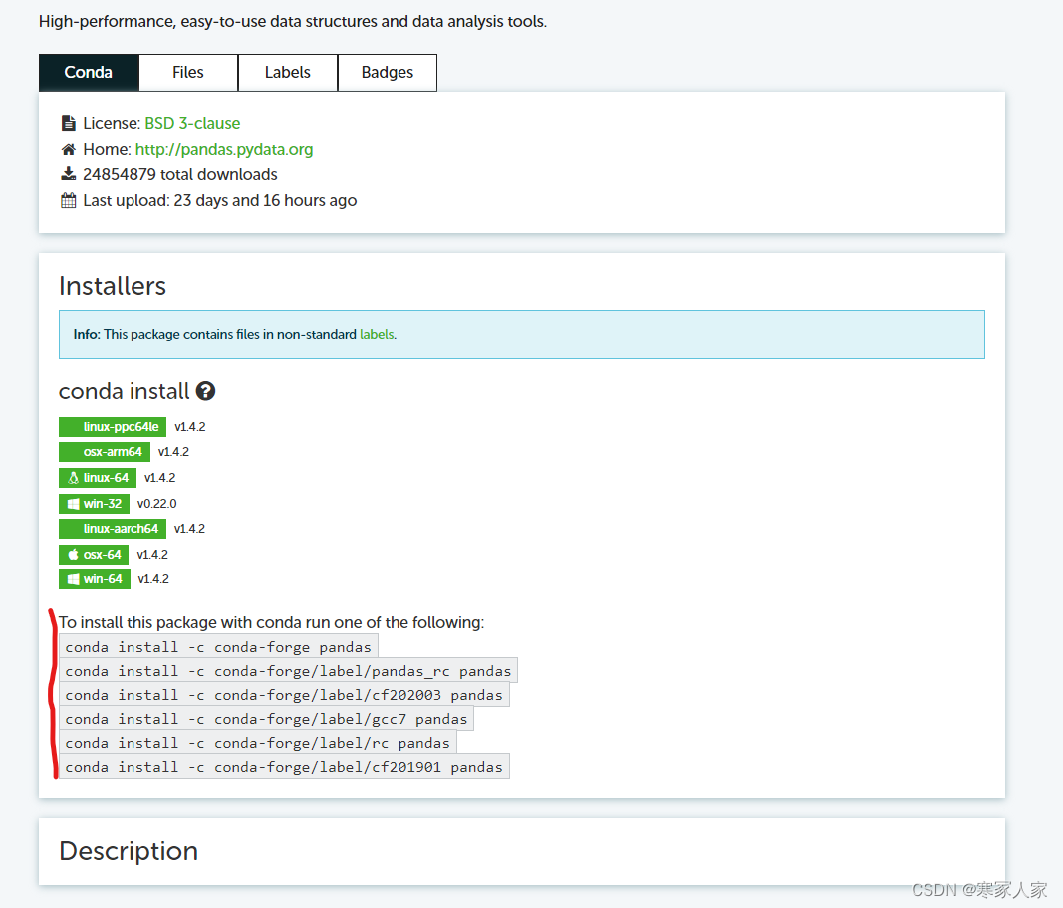1063x908 pixels.
Task: Click the Installers heading
Action: (x=113, y=286)
